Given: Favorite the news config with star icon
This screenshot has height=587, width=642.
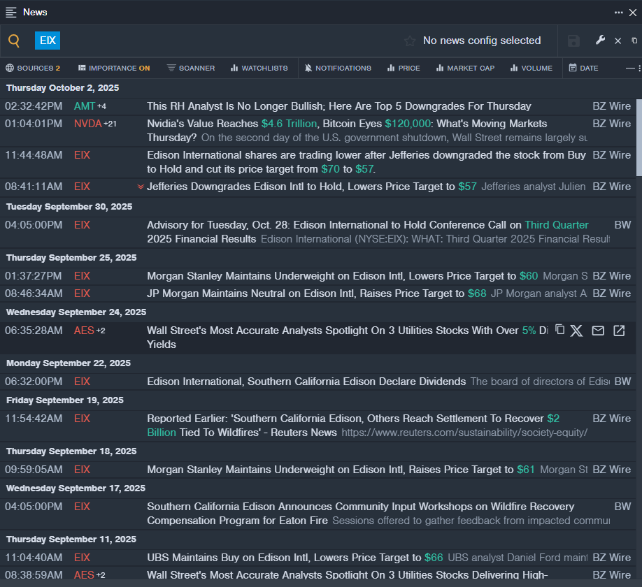Looking at the screenshot, I should coord(410,41).
